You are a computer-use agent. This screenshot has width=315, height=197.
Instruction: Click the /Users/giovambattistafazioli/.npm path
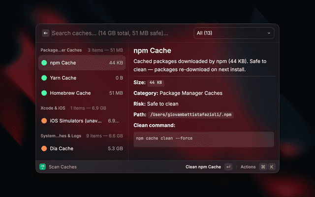point(191,115)
